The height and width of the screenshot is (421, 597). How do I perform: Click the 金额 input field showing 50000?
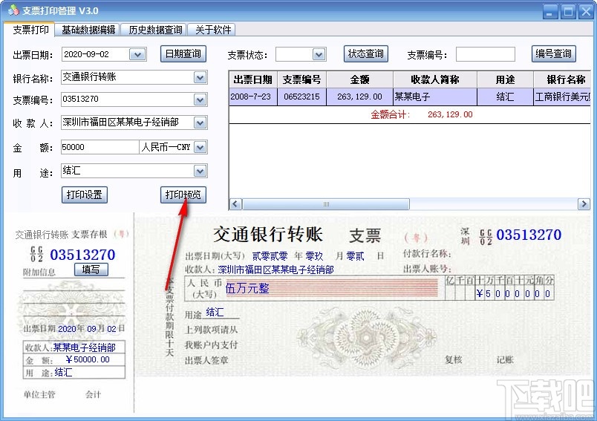[99, 147]
